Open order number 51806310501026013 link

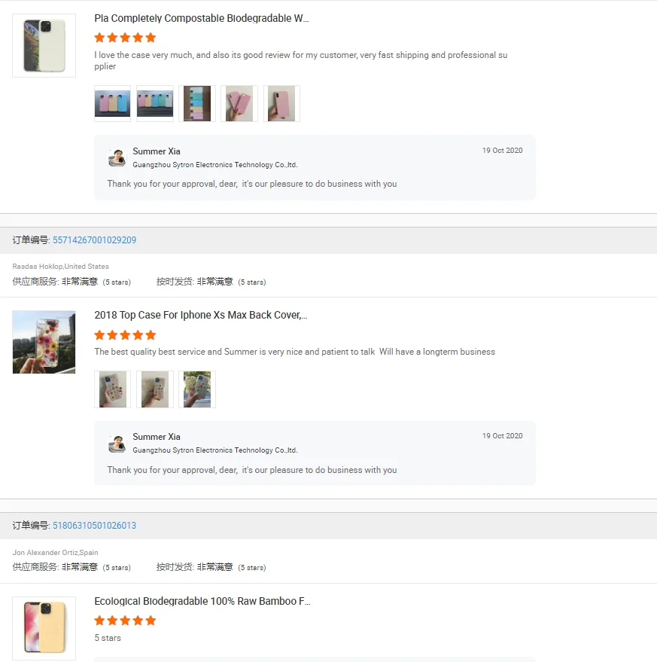tap(94, 525)
